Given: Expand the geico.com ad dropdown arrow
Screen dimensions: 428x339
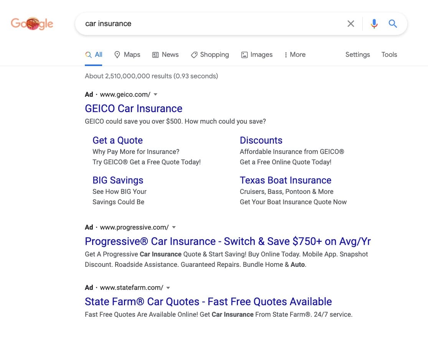Looking at the screenshot, I should 155,94.
